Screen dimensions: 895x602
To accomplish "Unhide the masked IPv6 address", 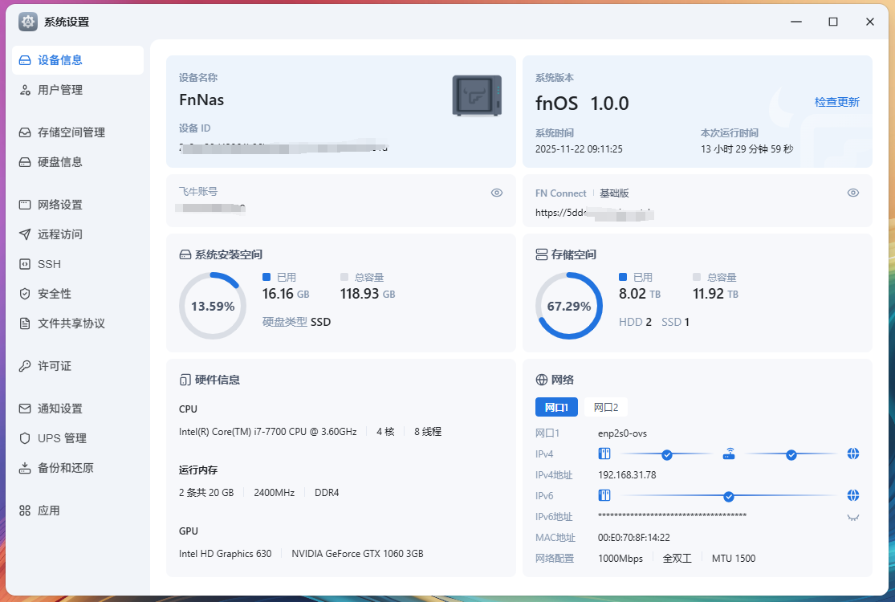I will [x=853, y=517].
